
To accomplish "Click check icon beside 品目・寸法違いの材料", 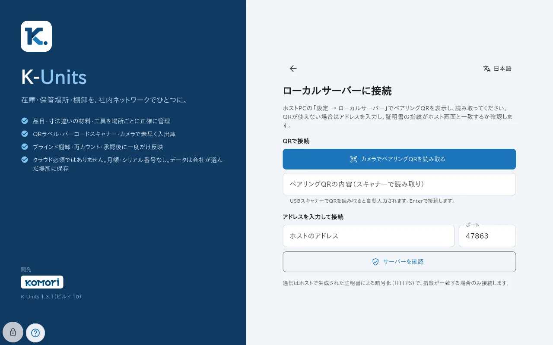I will (25, 121).
